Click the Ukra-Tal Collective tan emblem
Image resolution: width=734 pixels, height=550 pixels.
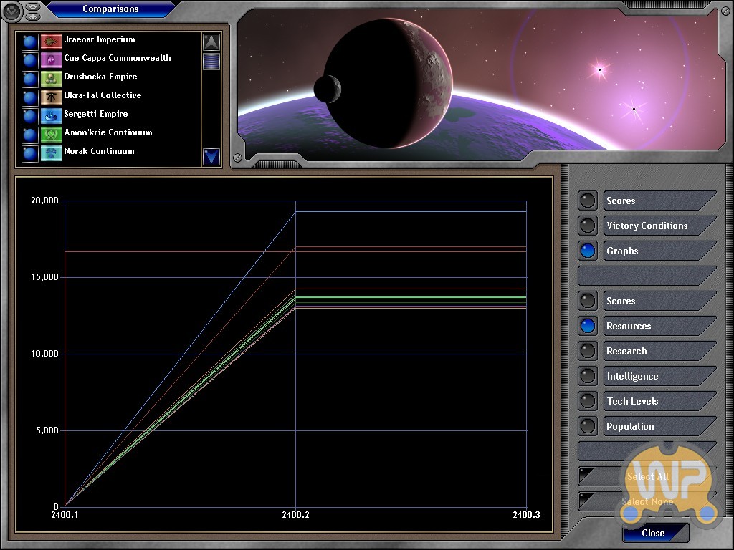[x=51, y=97]
